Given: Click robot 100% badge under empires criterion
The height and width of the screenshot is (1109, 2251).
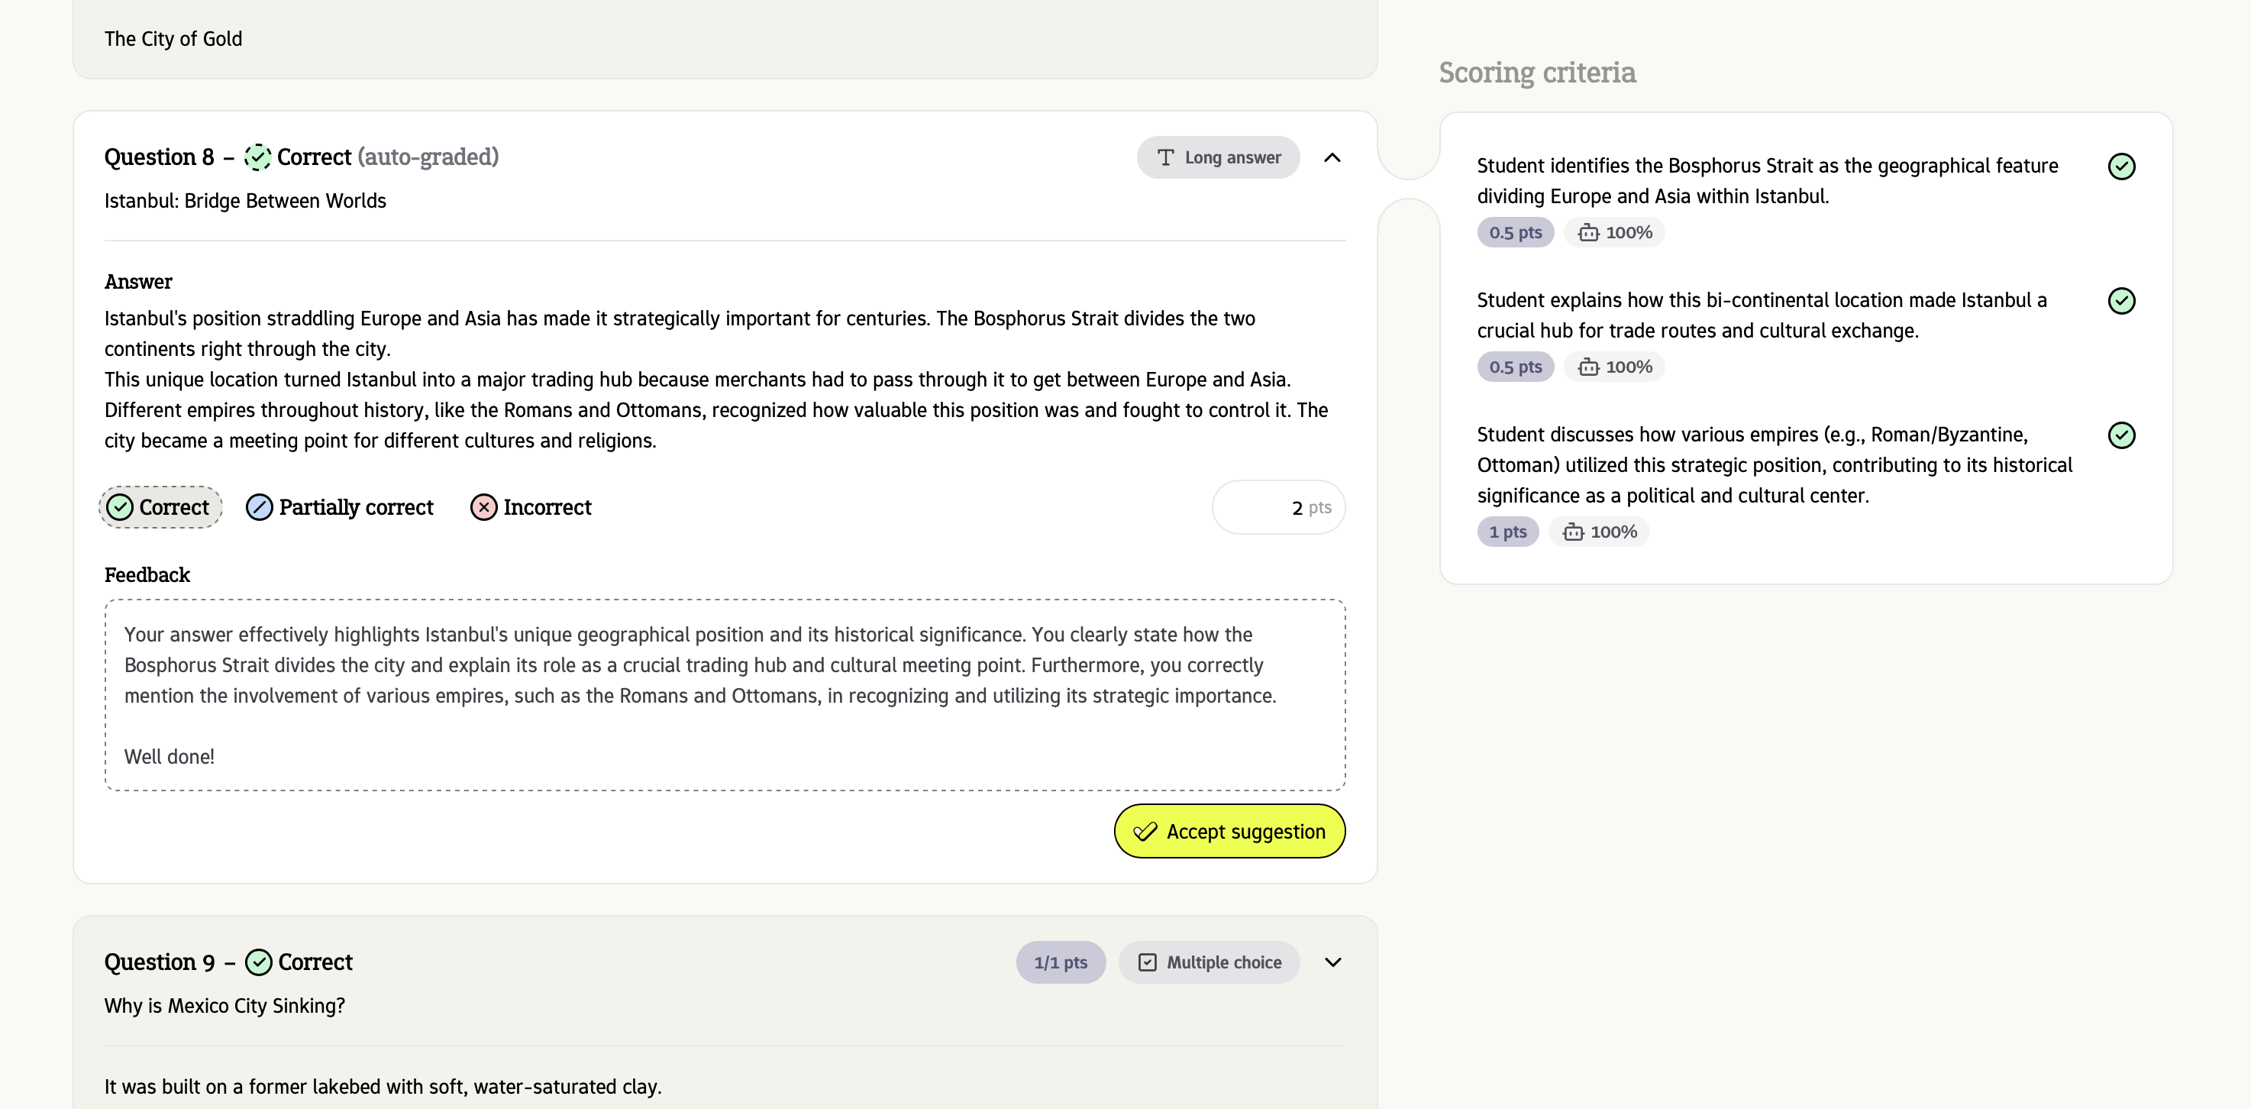Looking at the screenshot, I should click(1599, 532).
